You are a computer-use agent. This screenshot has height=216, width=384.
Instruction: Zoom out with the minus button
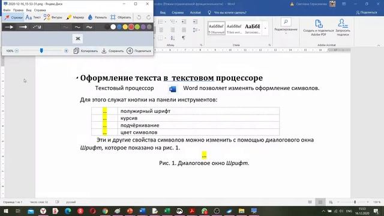17,51
